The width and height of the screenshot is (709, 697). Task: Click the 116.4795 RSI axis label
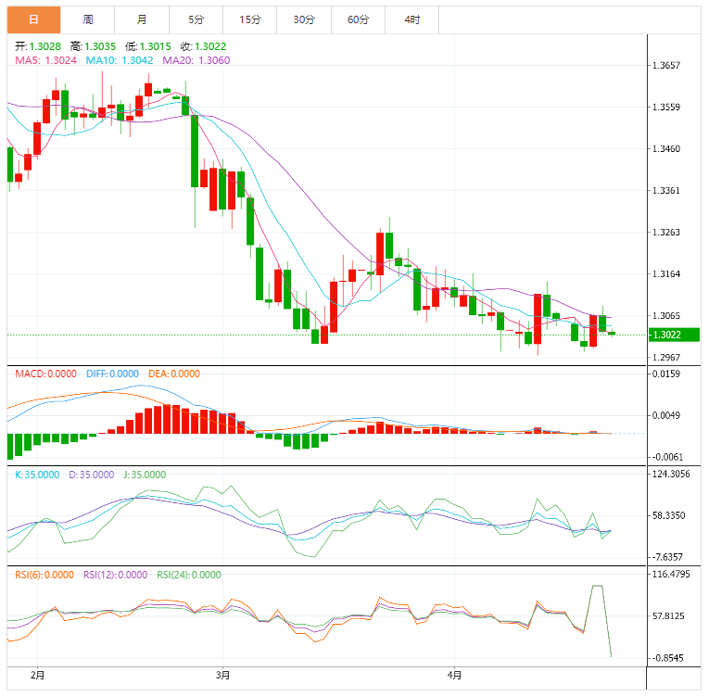(x=671, y=575)
